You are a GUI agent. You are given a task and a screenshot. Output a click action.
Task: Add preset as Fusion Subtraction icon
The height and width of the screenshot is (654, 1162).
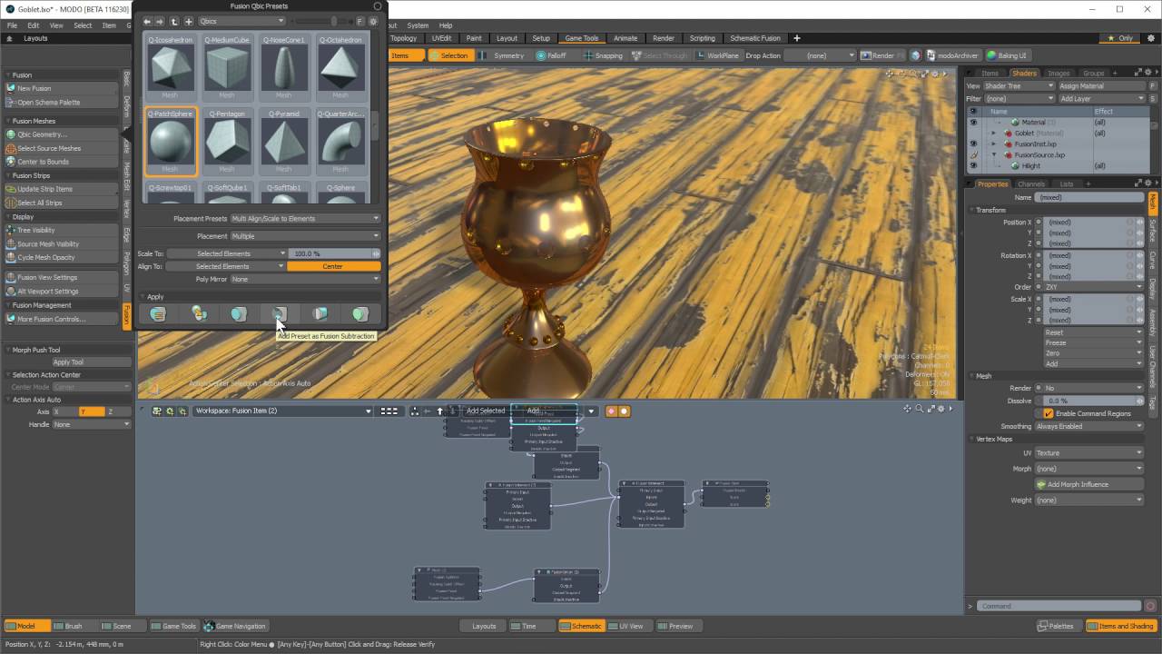[x=279, y=313]
